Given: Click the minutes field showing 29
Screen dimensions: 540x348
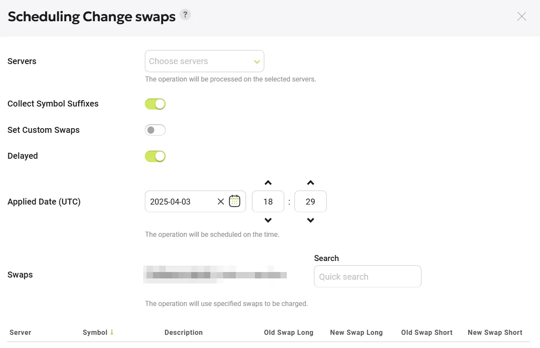Looking at the screenshot, I should click(311, 202).
